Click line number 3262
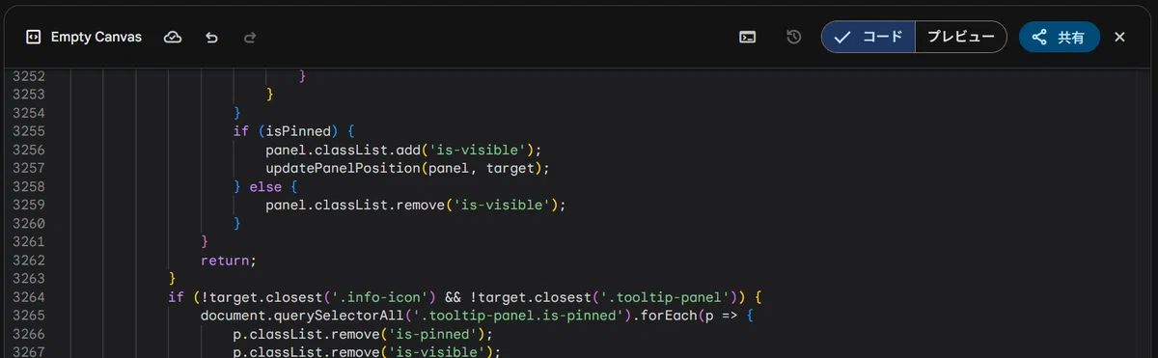The image size is (1158, 358). pos(29,260)
